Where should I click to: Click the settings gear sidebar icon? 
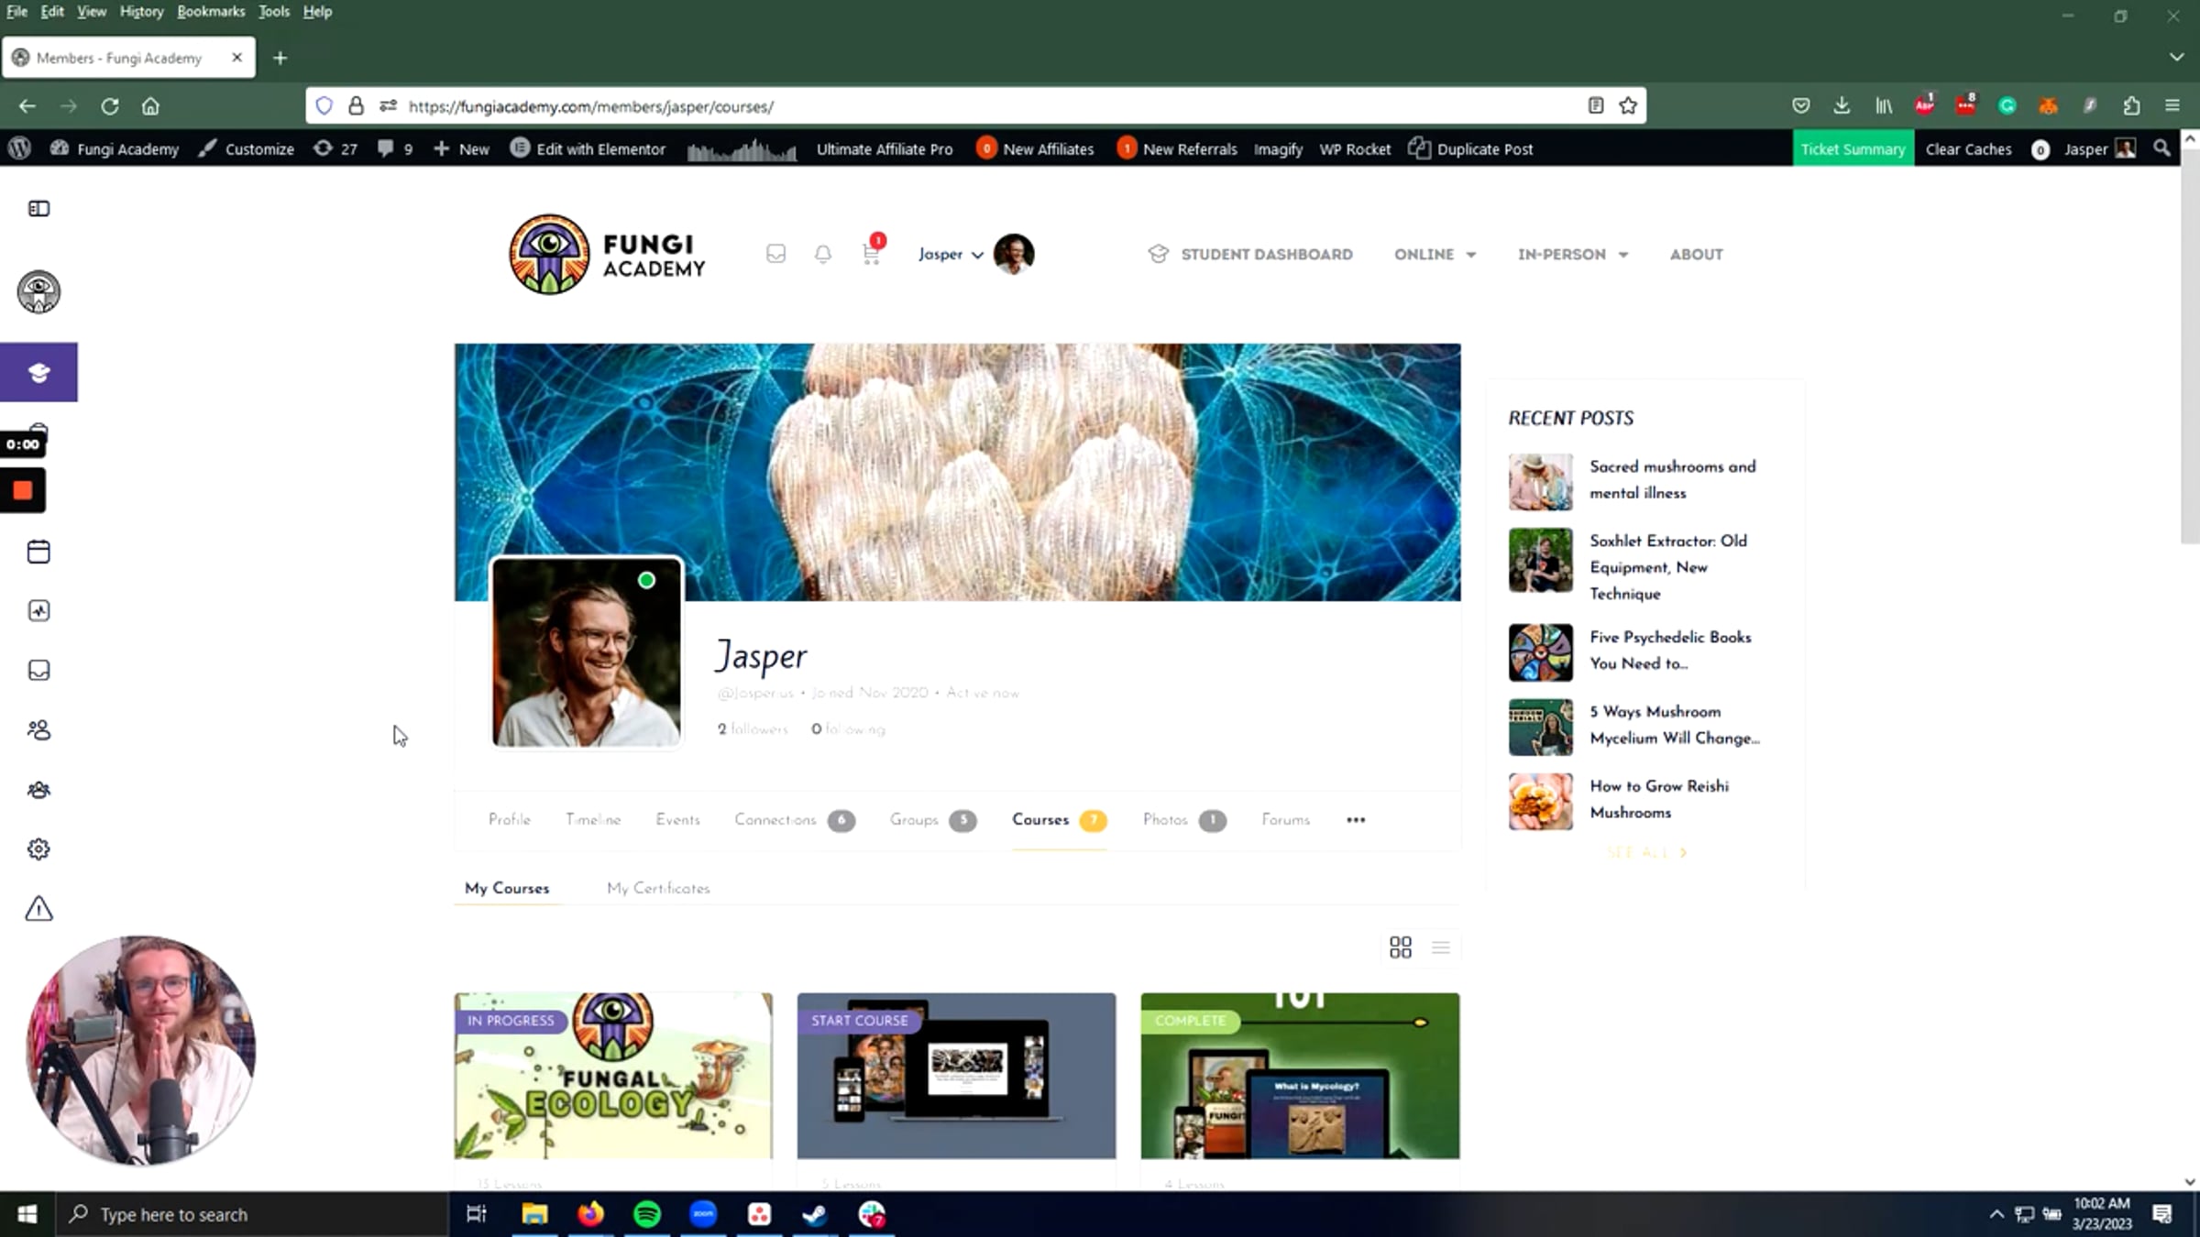tap(38, 849)
